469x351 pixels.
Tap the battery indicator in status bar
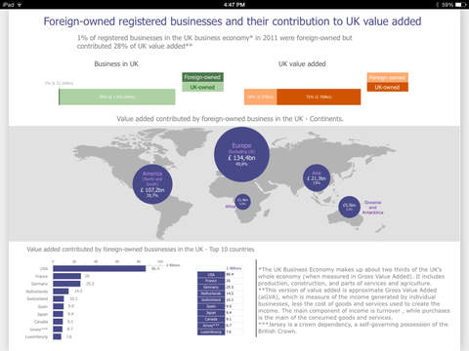(460, 5)
